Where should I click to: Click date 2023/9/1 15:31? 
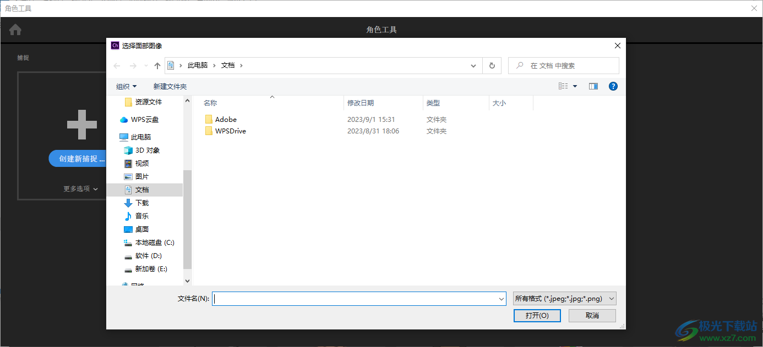(x=371, y=119)
